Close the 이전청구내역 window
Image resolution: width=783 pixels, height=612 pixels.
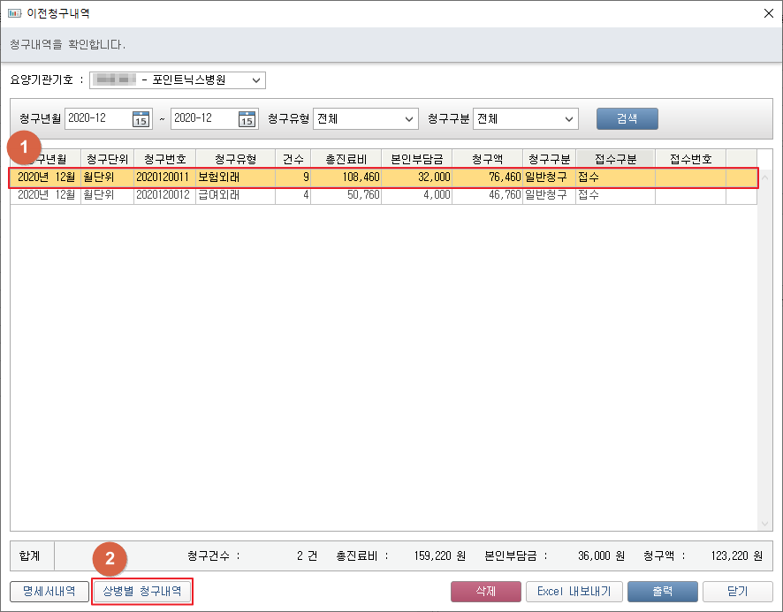tap(765, 13)
